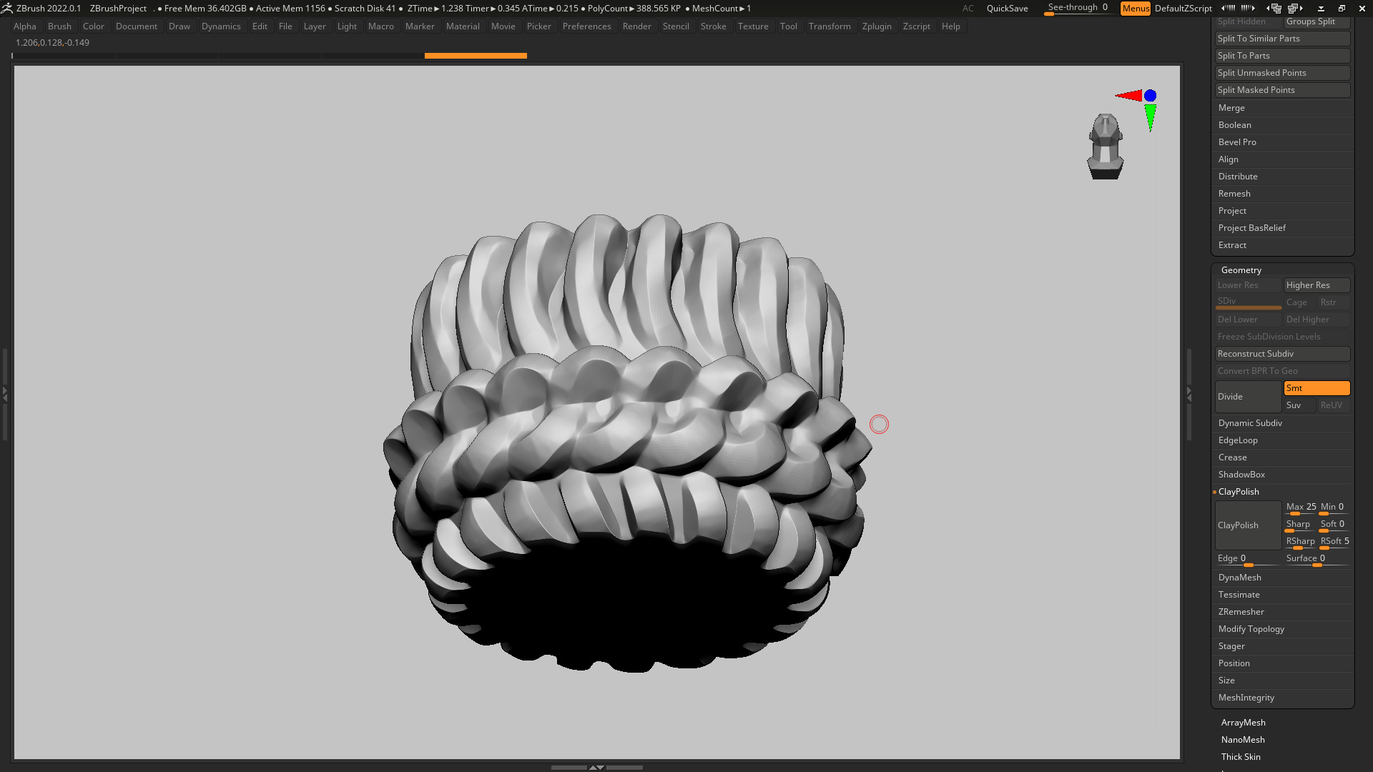Open the Material menu
Screen dimensions: 1373x772
[x=463, y=26]
